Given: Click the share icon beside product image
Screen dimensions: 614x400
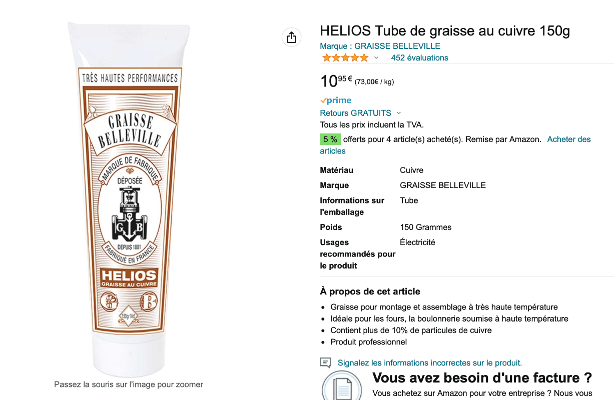Looking at the screenshot, I should (x=292, y=37).
